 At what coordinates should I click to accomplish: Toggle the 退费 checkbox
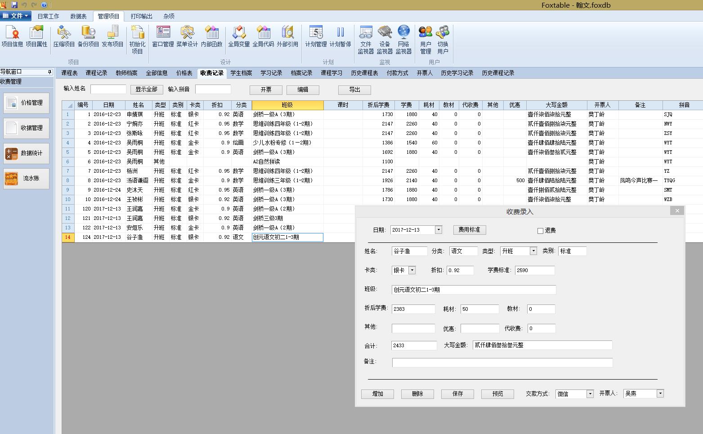point(541,231)
